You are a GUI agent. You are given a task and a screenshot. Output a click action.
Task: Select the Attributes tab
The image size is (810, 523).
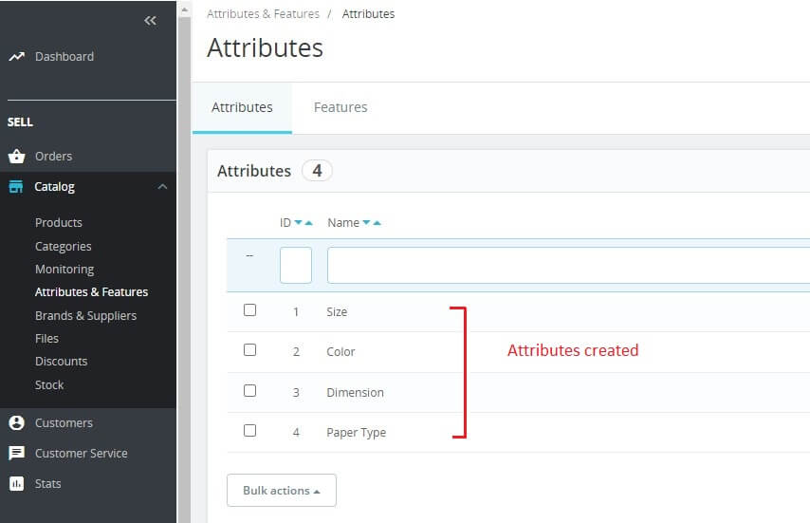pos(242,107)
